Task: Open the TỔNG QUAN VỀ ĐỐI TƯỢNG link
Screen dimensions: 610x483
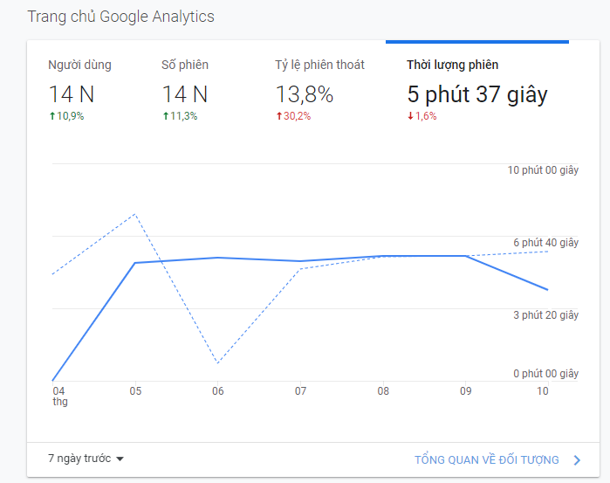Action: point(486,459)
